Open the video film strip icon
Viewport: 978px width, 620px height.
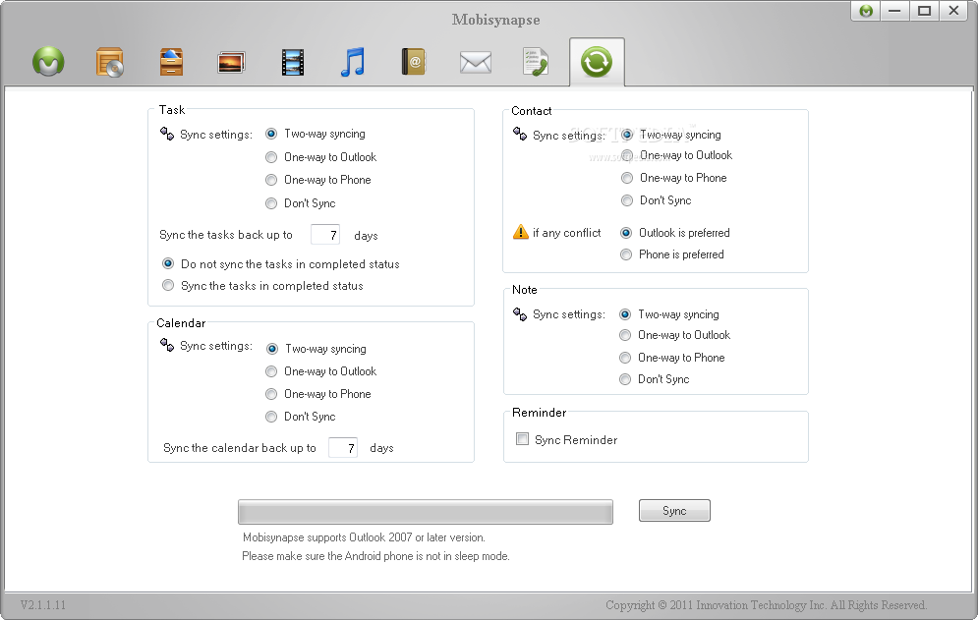point(293,62)
